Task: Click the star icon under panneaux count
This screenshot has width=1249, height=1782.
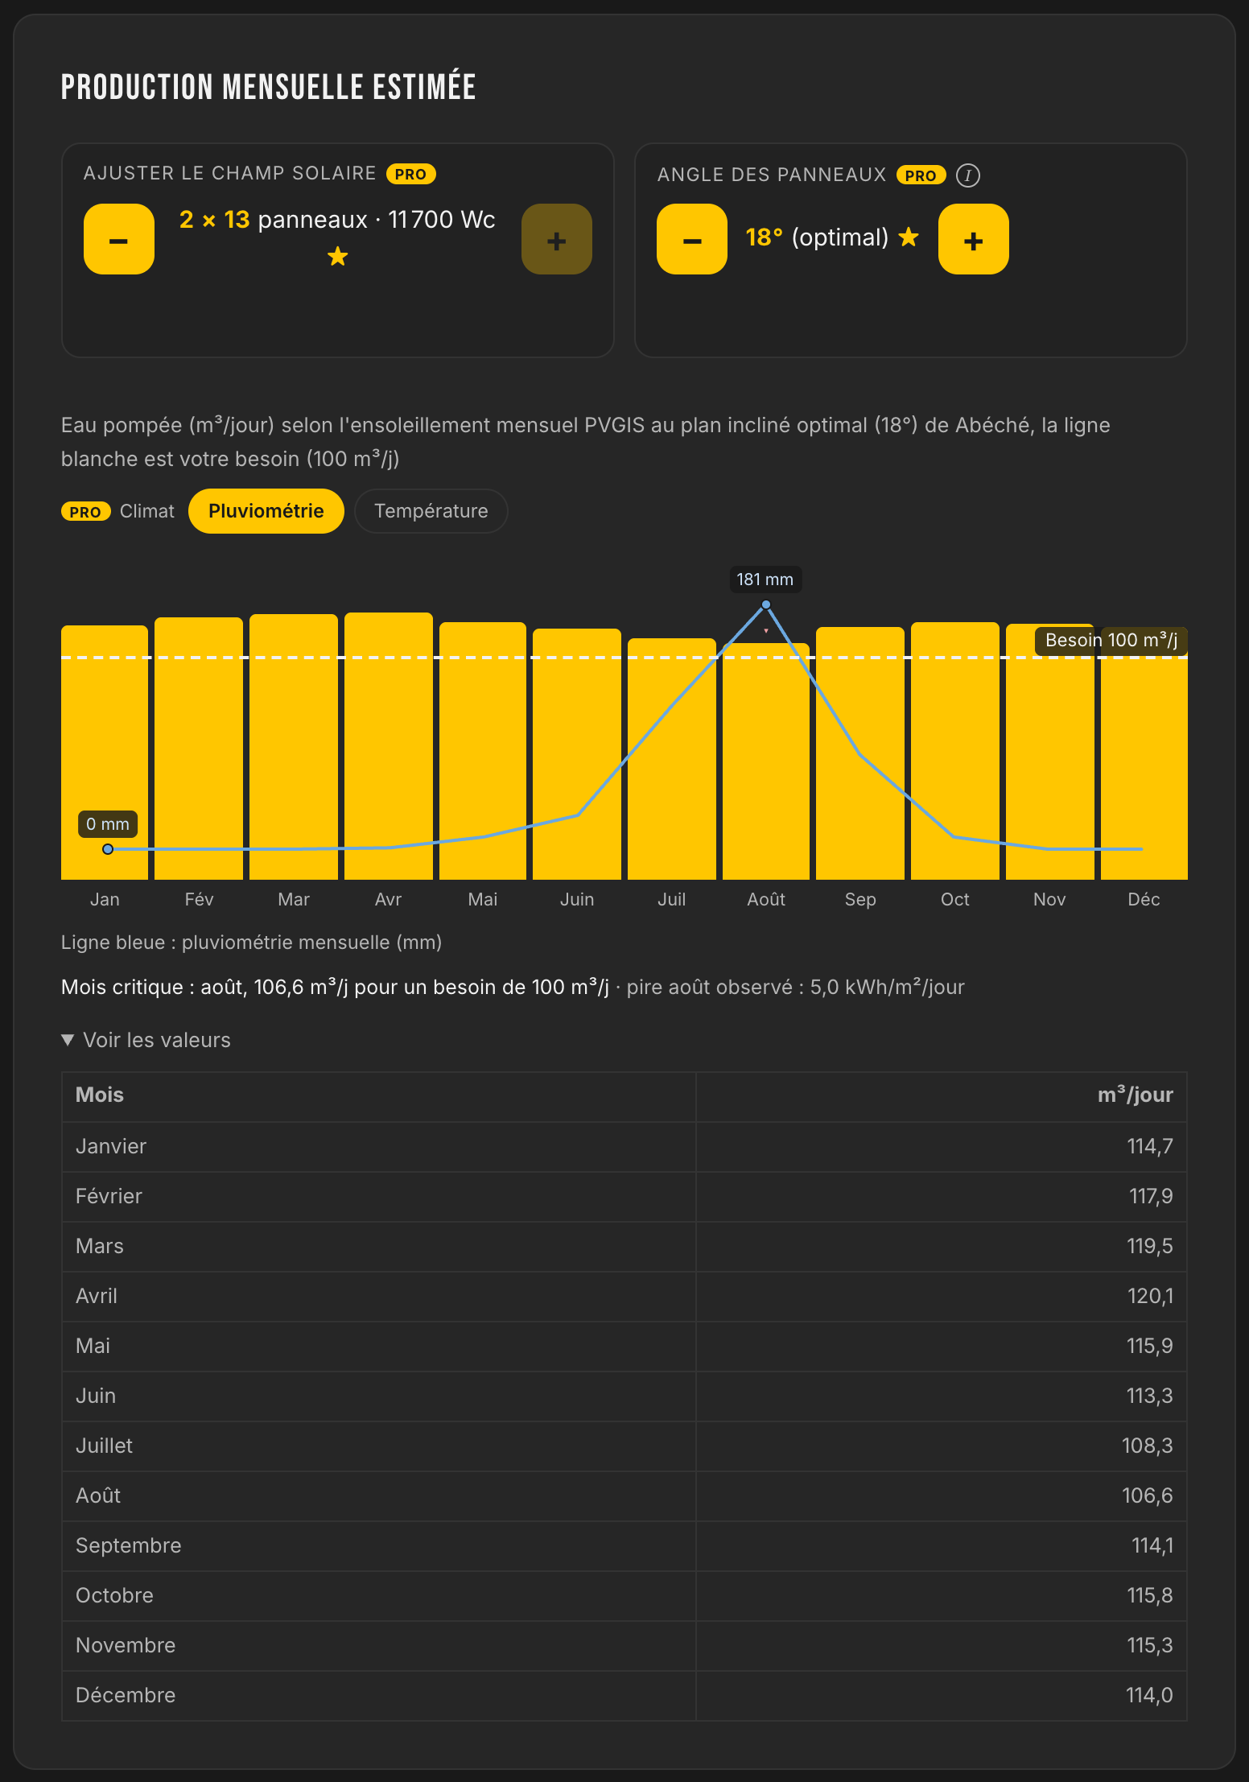Action: [338, 257]
